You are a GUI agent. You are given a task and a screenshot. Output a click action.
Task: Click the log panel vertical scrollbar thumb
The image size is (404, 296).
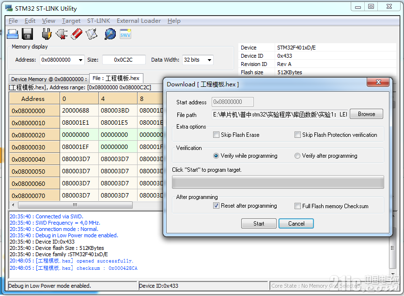pos(392,248)
